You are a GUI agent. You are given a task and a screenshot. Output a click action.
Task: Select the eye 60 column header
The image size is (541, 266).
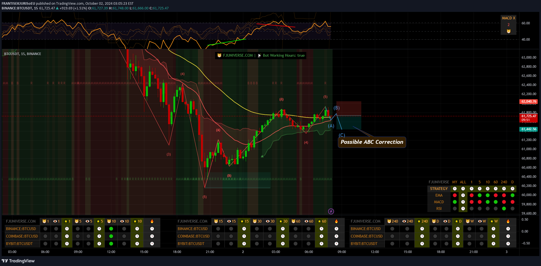point(309,221)
